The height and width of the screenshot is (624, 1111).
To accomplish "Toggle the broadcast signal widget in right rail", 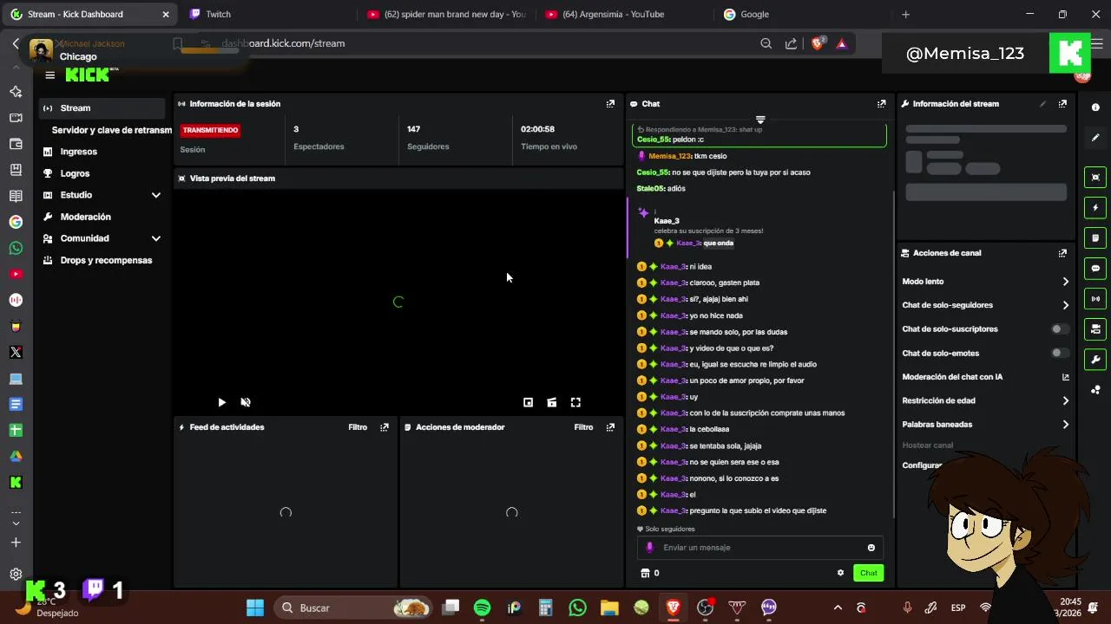I will (1095, 299).
